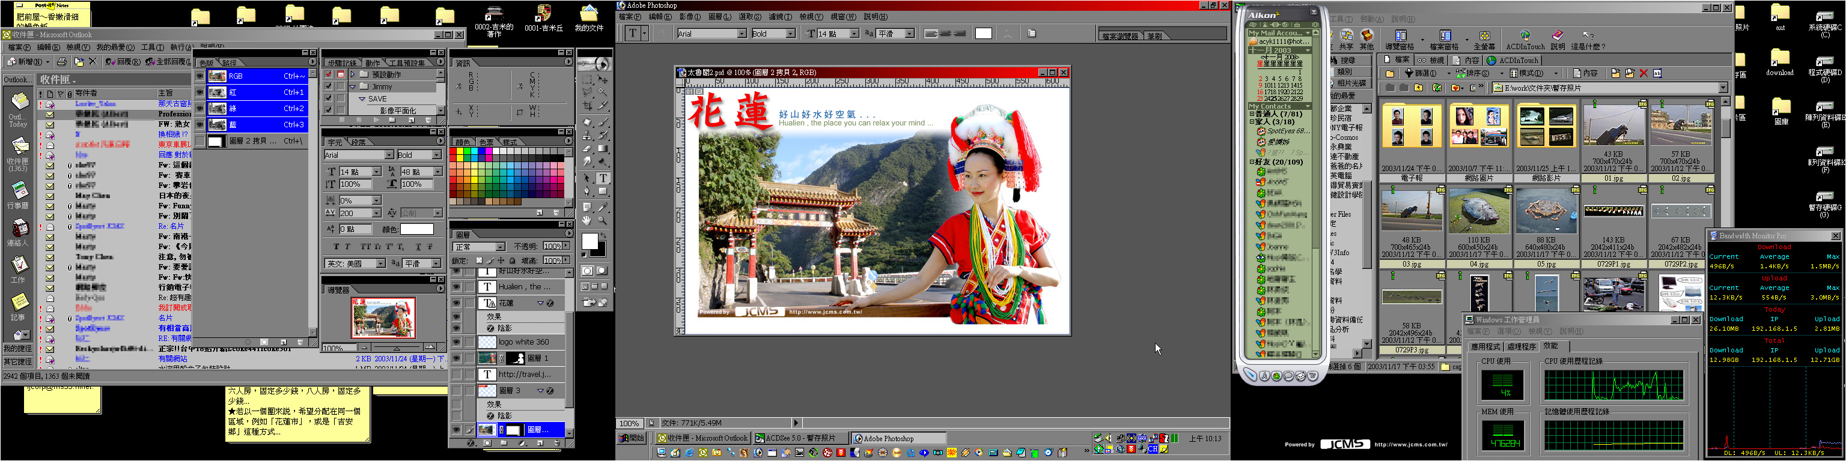Hide the RGB channel eye icon
1846x461 pixels.
pyautogui.click(x=200, y=76)
